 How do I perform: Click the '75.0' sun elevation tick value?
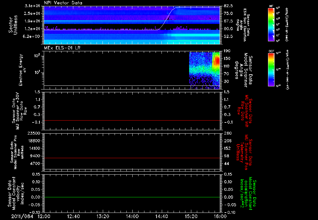coord(228,13)
